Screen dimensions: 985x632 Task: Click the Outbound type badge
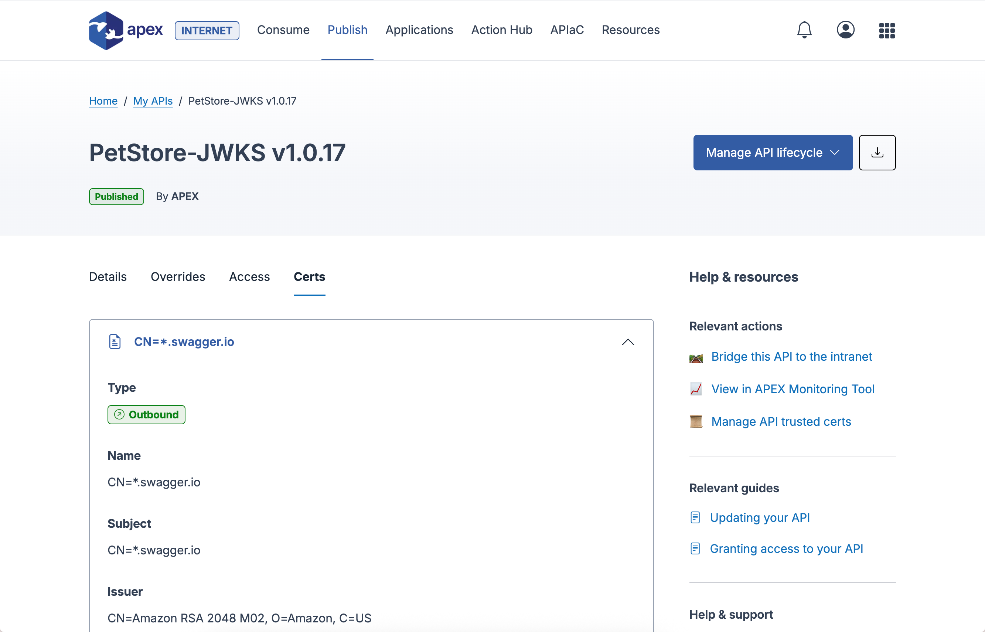point(146,414)
